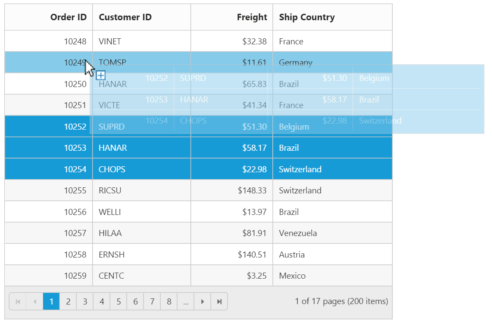Select current page 1 button
The image size is (492, 323).
tap(51, 301)
